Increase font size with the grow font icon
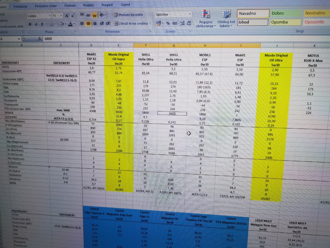Viewport: 330px width, 248px height. pos(67,16)
